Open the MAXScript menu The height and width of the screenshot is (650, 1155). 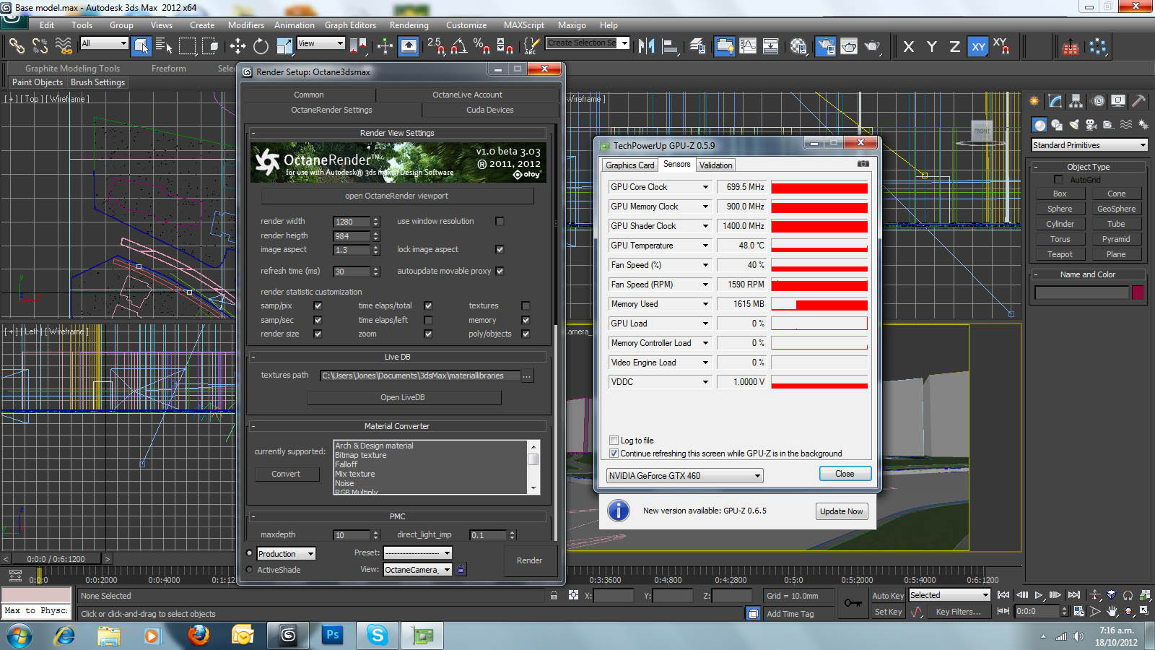tap(524, 25)
